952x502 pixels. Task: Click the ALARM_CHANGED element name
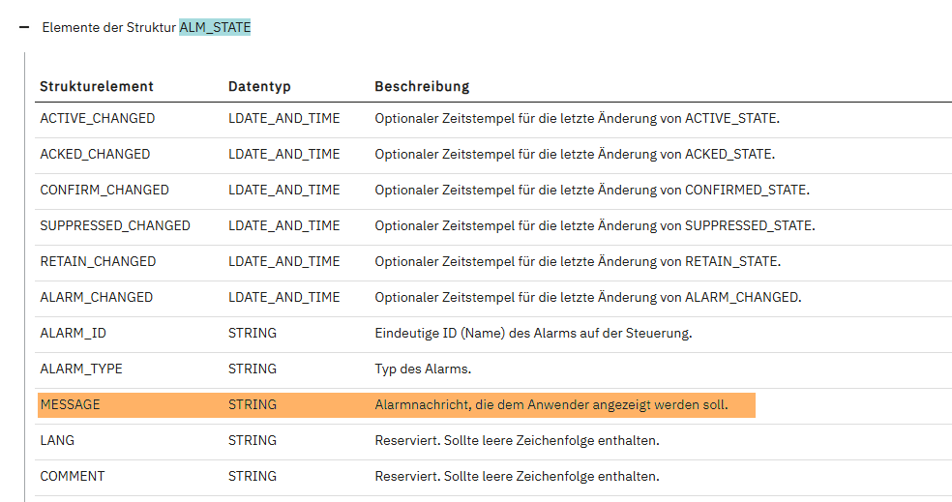tap(96, 297)
